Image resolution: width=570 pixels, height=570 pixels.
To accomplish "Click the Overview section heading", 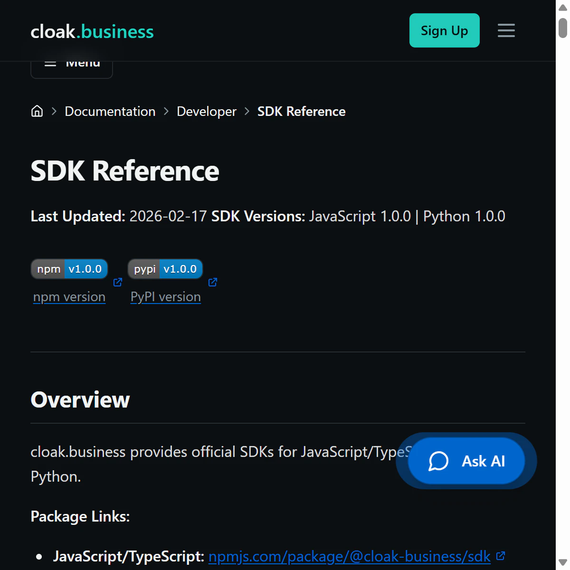I will pyautogui.click(x=80, y=400).
